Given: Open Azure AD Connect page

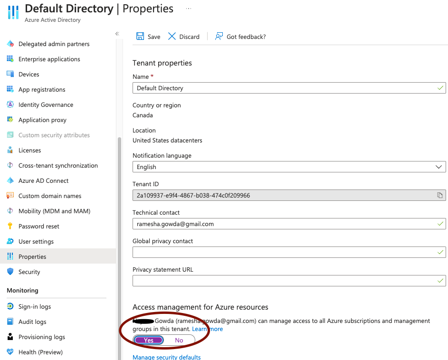Looking at the screenshot, I should click(x=43, y=180).
